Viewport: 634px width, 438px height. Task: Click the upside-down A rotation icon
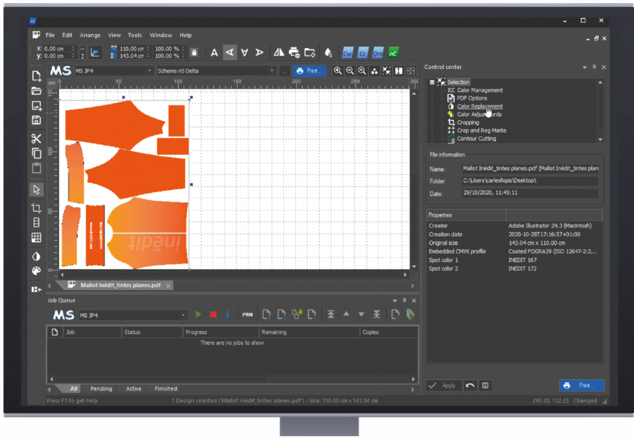click(x=245, y=53)
